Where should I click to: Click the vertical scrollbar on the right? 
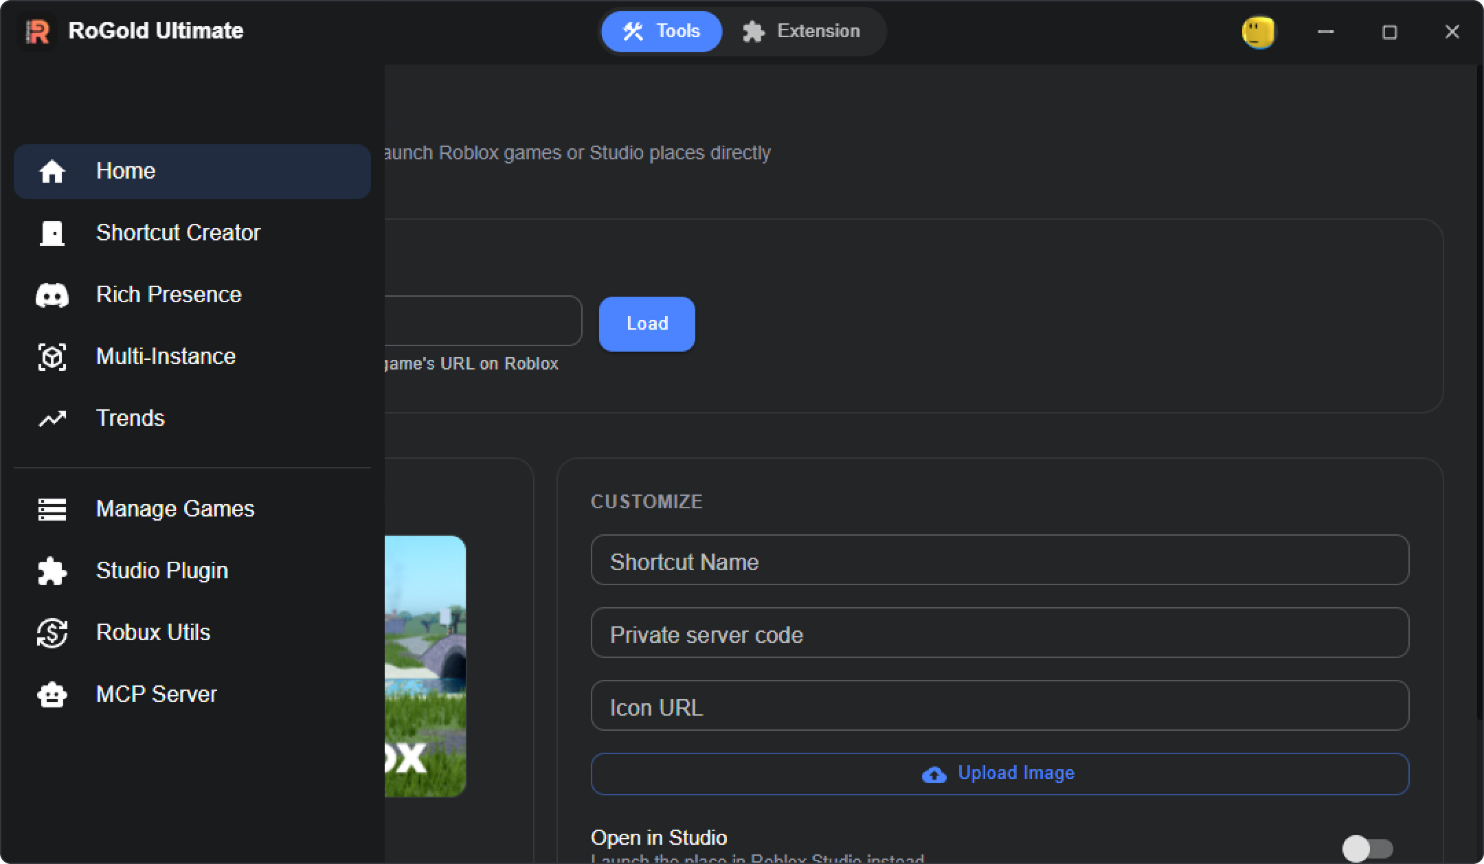(x=1480, y=391)
